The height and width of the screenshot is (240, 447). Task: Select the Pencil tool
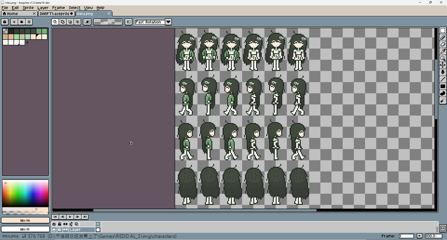coord(443,37)
